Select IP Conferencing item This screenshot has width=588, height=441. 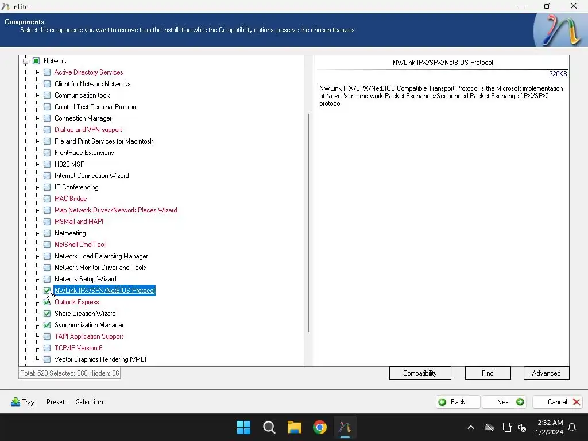(76, 187)
